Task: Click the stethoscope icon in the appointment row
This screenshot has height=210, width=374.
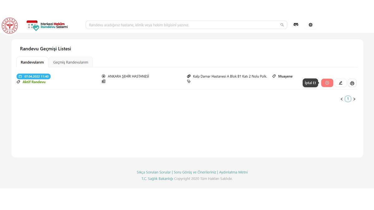Action: [189, 81]
